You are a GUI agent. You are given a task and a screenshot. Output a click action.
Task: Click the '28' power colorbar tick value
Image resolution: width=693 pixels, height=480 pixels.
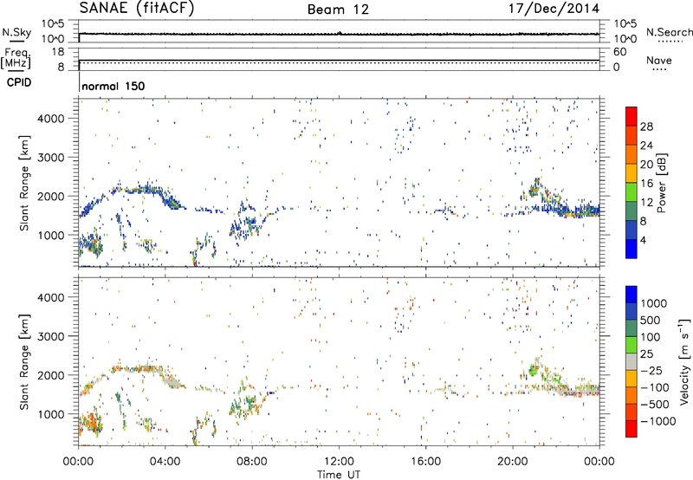pyautogui.click(x=646, y=126)
